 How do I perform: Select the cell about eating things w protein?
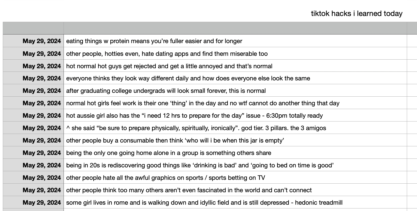pyautogui.click(x=235, y=41)
